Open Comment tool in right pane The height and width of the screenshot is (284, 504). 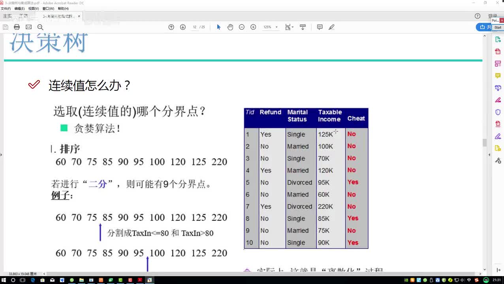pos(498,76)
